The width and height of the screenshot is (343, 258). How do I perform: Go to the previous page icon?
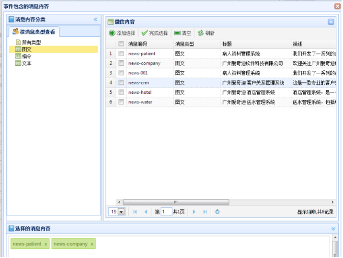point(146,212)
